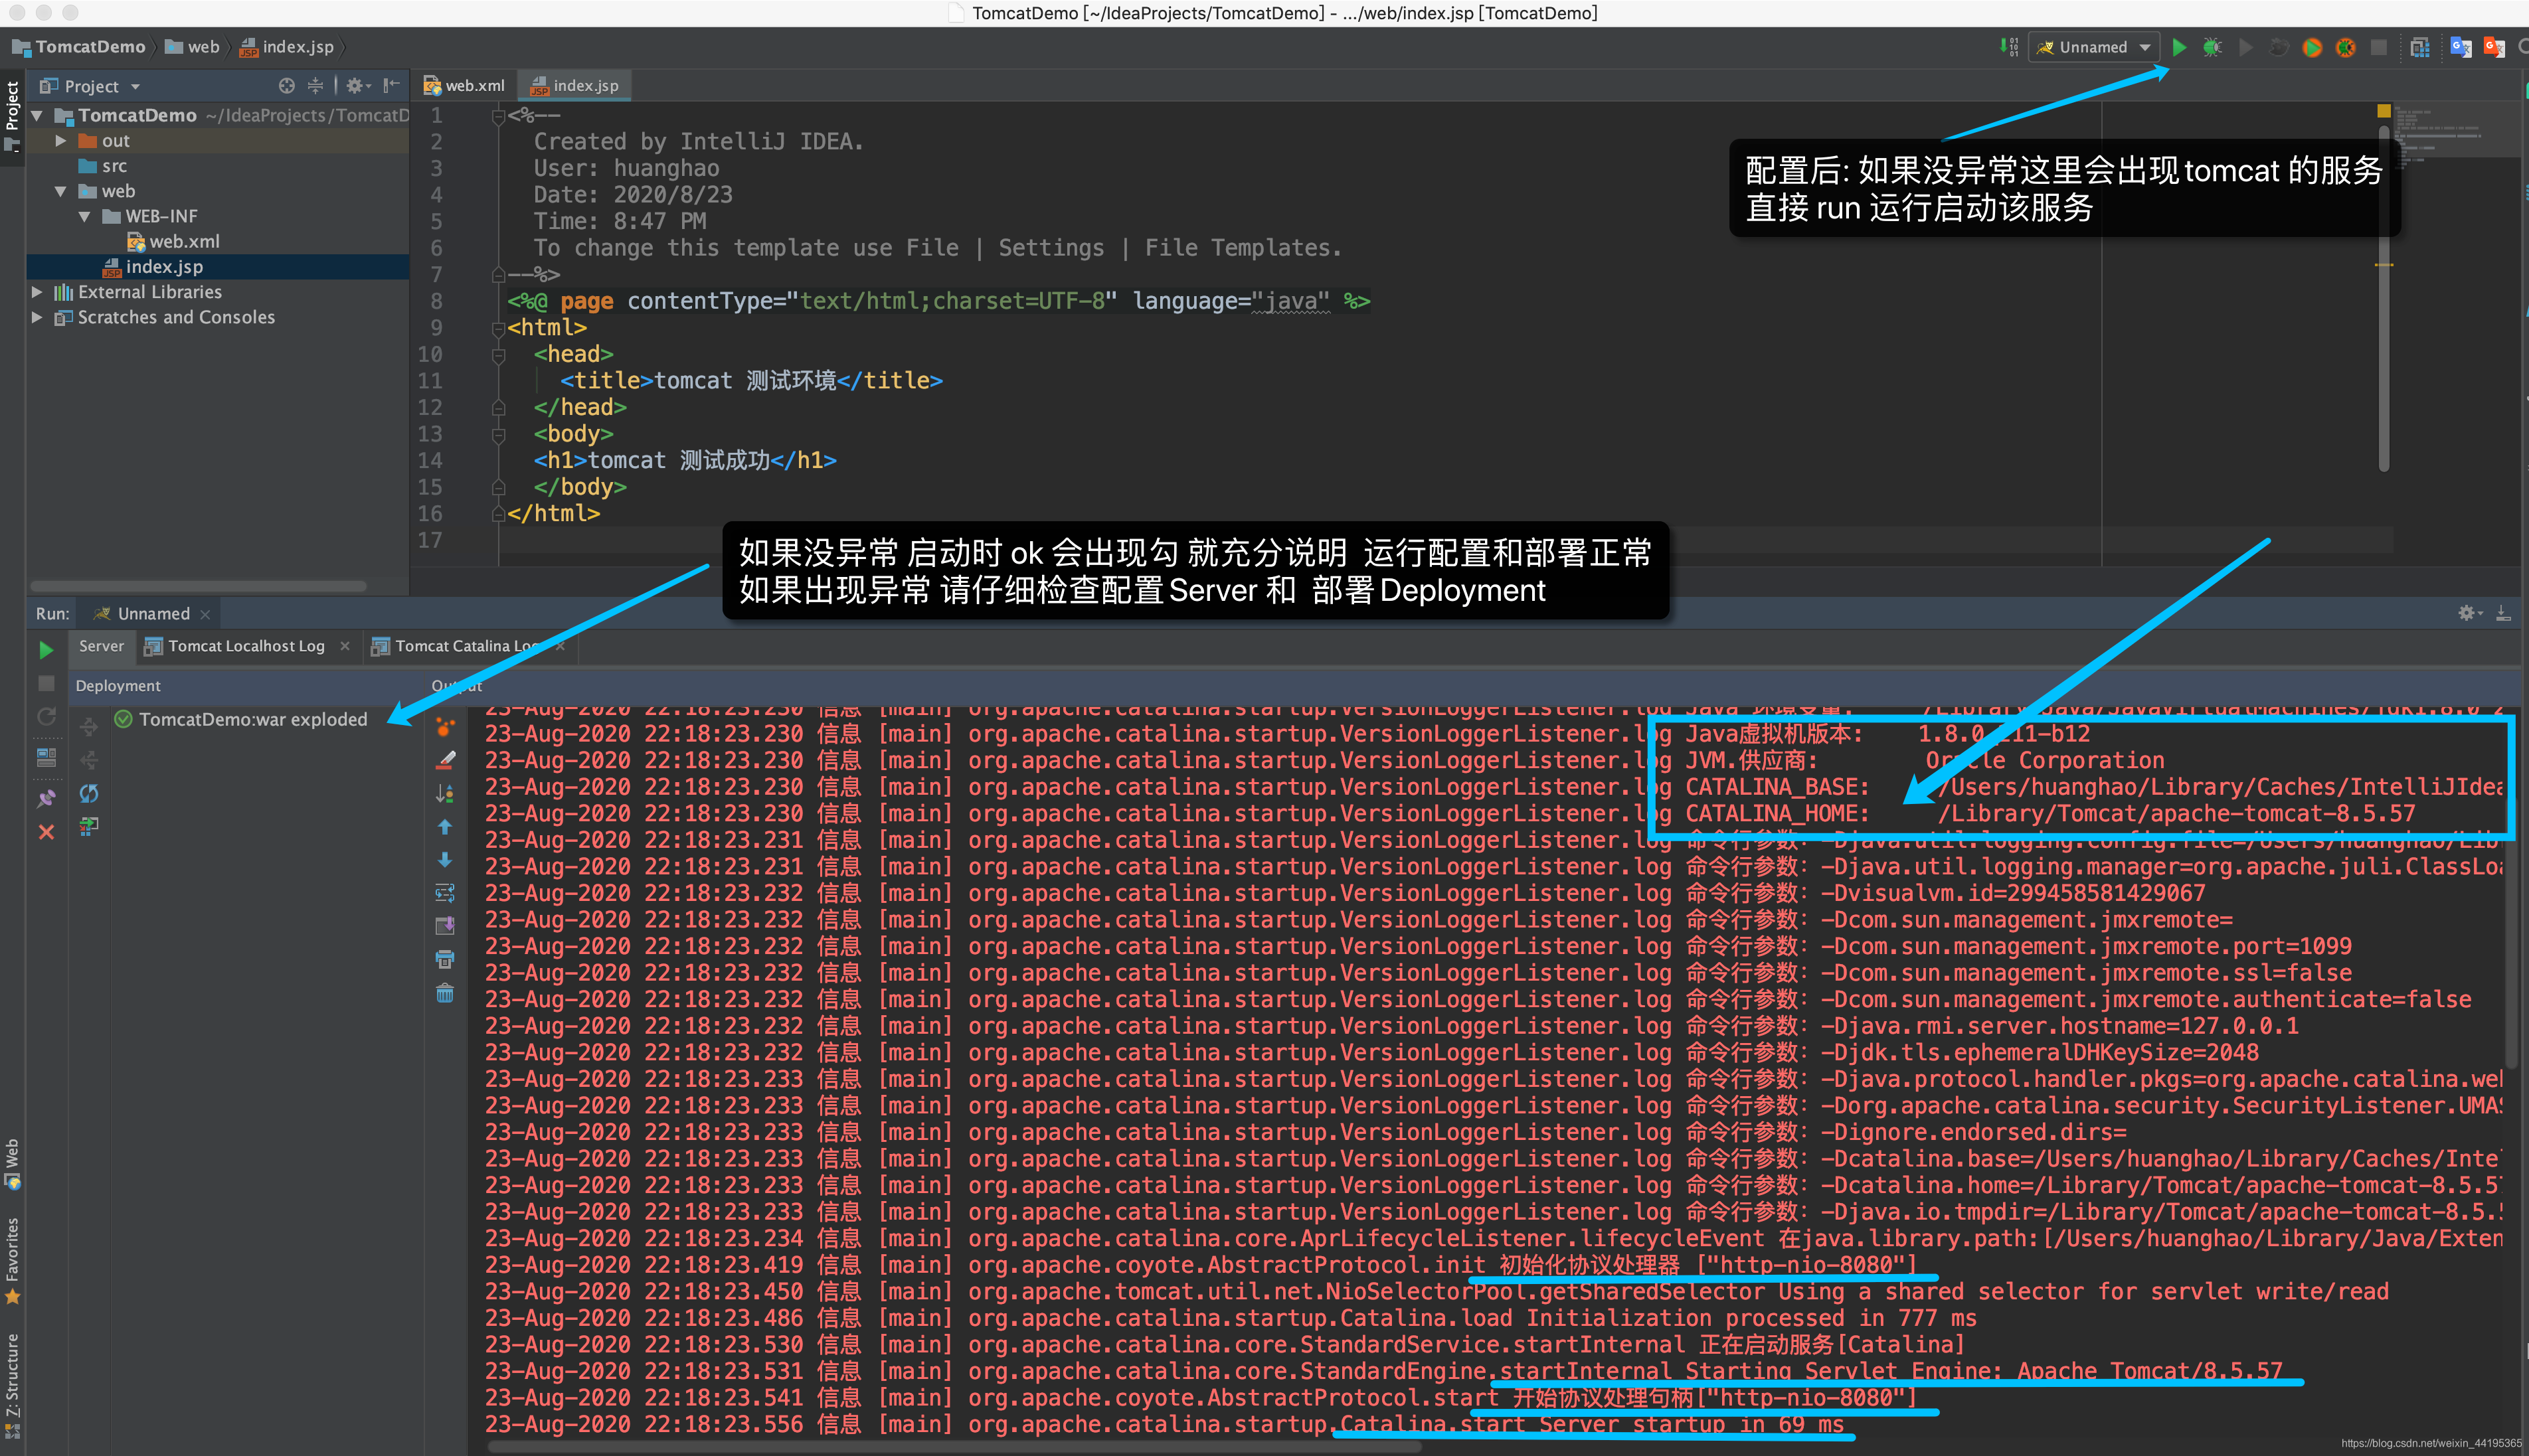Expand the out folder
This screenshot has height=1456, width=2529.
click(x=61, y=141)
